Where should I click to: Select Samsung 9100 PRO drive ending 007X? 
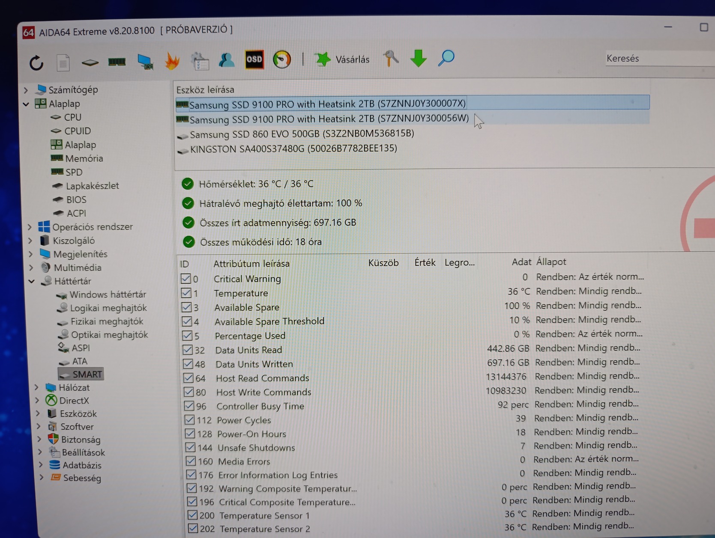[x=413, y=103]
